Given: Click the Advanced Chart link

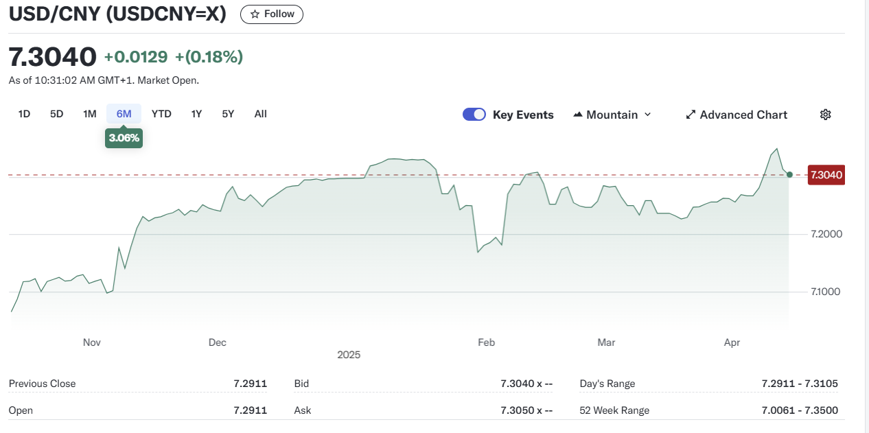Looking at the screenshot, I should pyautogui.click(x=743, y=115).
